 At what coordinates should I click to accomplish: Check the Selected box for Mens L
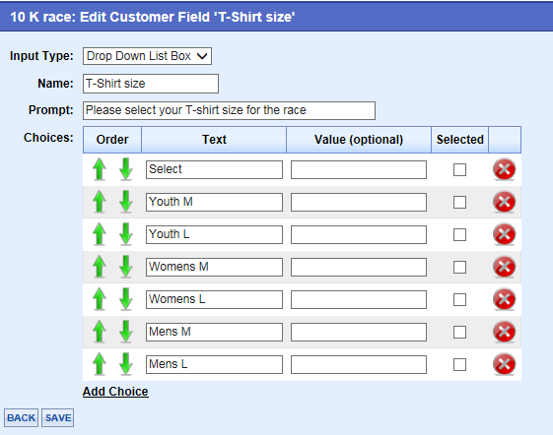(459, 364)
